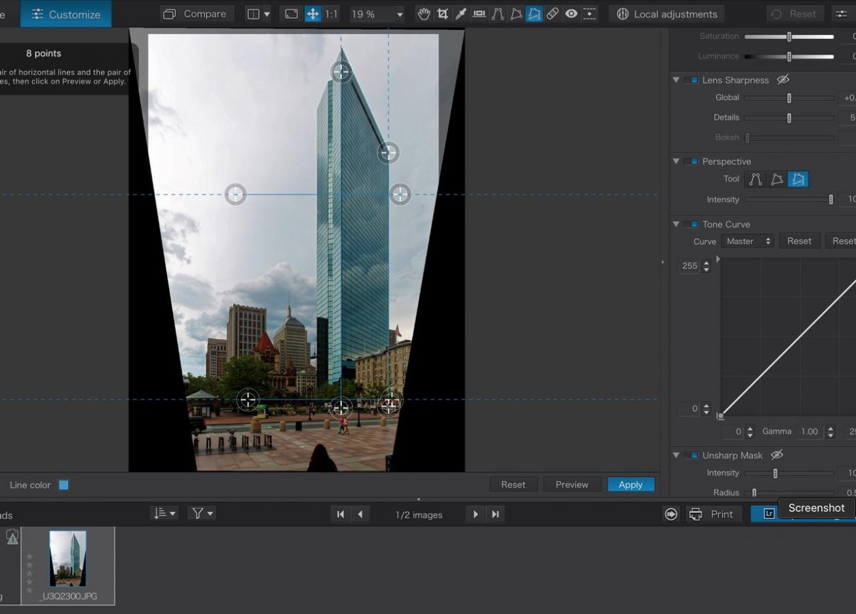Click the red-eye tool icon
Viewport: 856px width, 614px height.
click(x=571, y=14)
